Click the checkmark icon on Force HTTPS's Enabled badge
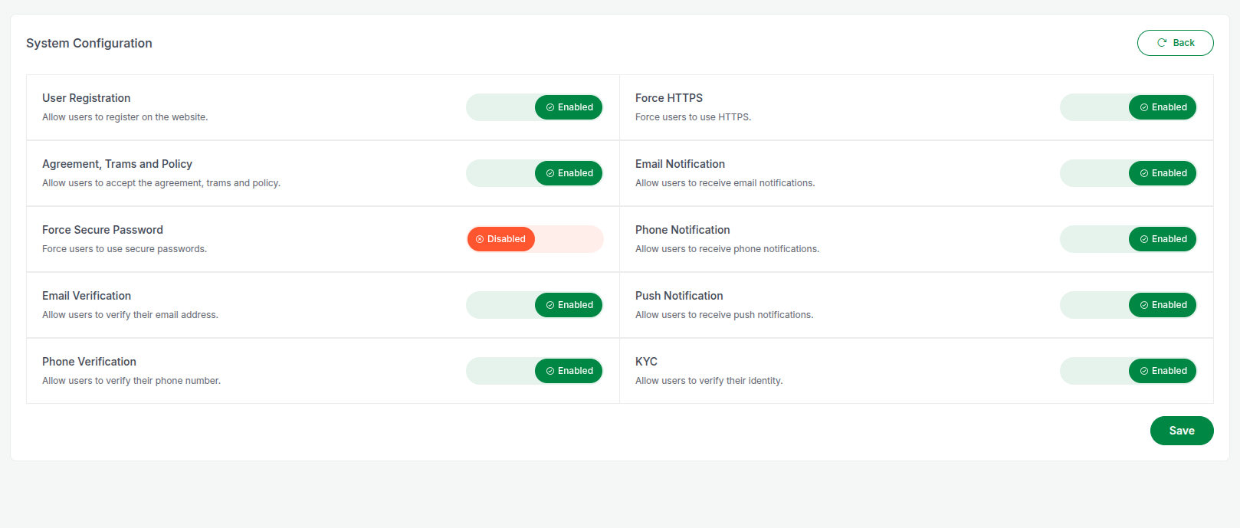 point(1144,107)
